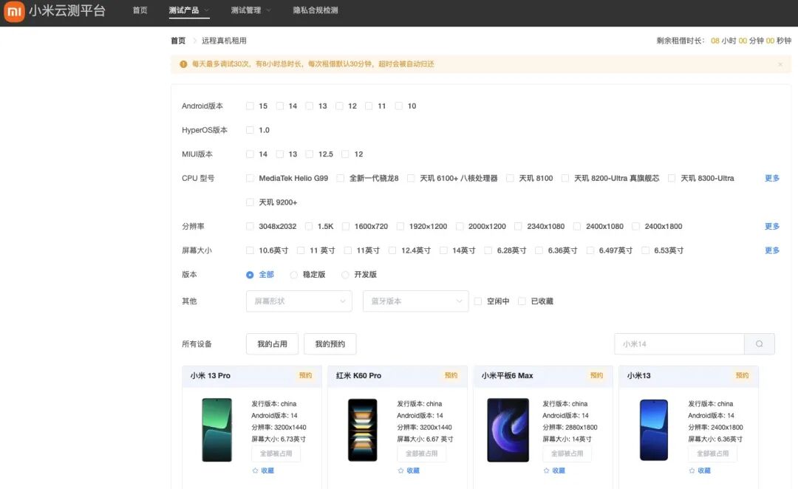Check 3048x2032 resolution checkbox
The image size is (798, 489).
coord(250,227)
